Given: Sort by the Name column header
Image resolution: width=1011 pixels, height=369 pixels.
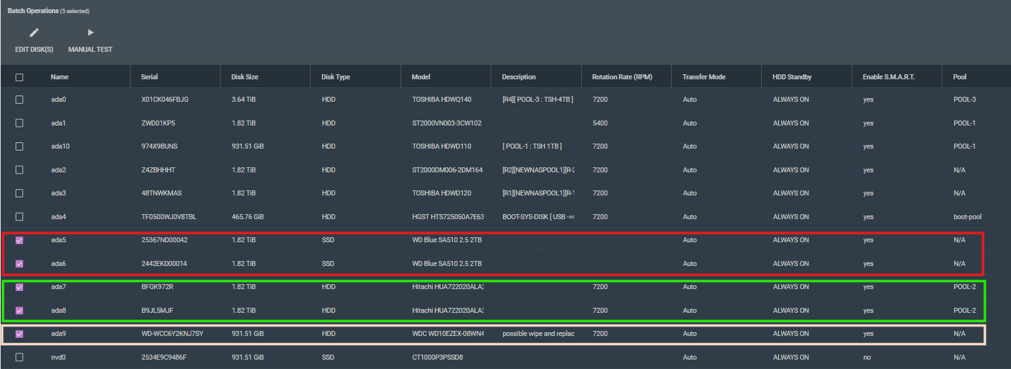Looking at the screenshot, I should pos(59,77).
